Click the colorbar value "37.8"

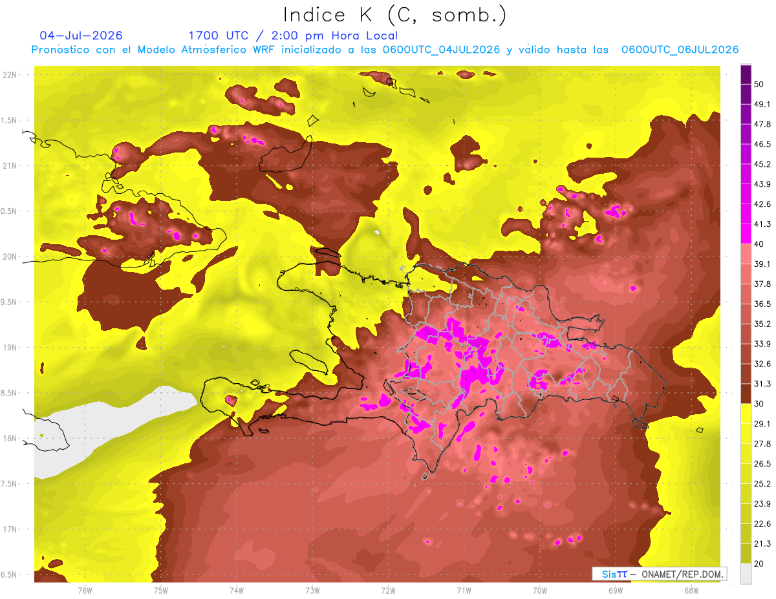click(762, 284)
